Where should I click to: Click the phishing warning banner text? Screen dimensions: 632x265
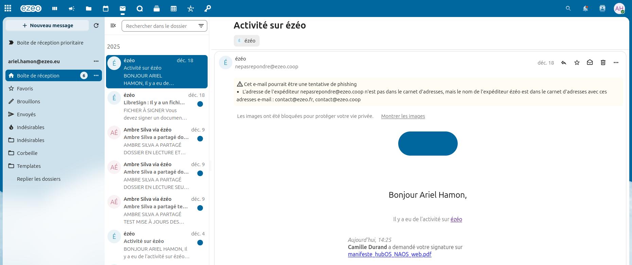(x=428, y=92)
